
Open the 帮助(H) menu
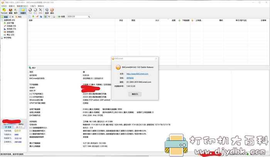coord(41,6)
